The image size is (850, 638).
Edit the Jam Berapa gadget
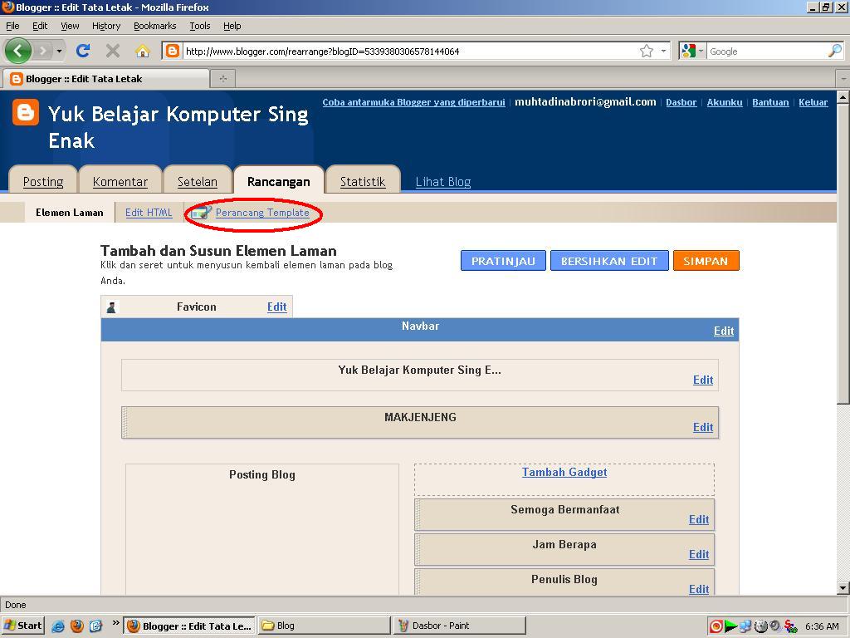click(x=699, y=554)
